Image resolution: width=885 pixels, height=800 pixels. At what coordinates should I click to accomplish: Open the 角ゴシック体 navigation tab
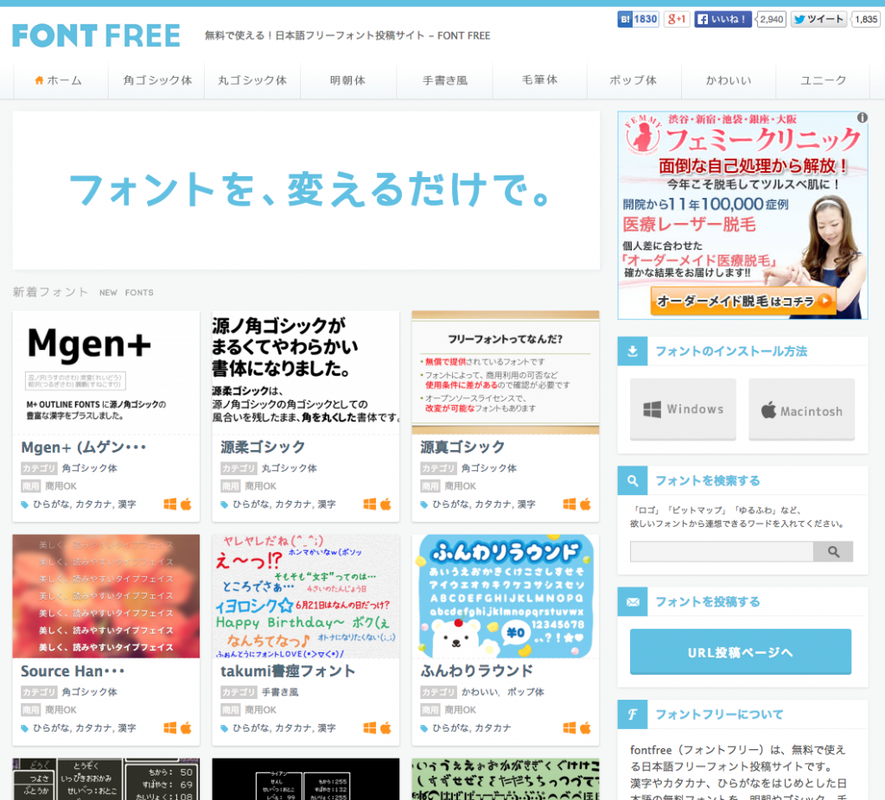(157, 80)
